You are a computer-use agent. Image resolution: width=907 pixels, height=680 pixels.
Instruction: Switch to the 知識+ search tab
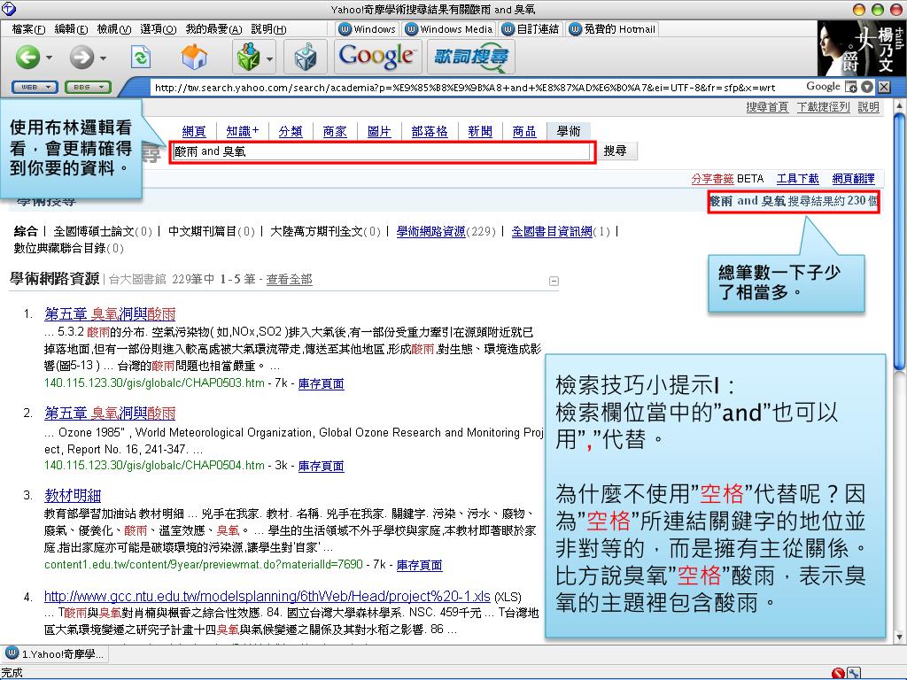coord(243,132)
